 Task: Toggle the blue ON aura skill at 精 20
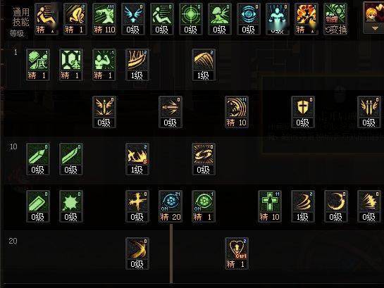coord(171,206)
